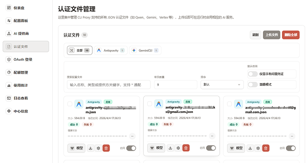
Task: Click 模型 button on mail.com.json card
Action: point(236,148)
